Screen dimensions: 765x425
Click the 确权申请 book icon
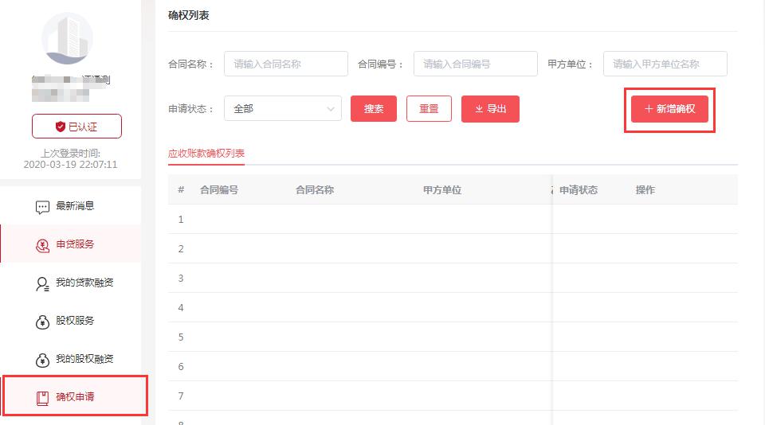tap(42, 398)
